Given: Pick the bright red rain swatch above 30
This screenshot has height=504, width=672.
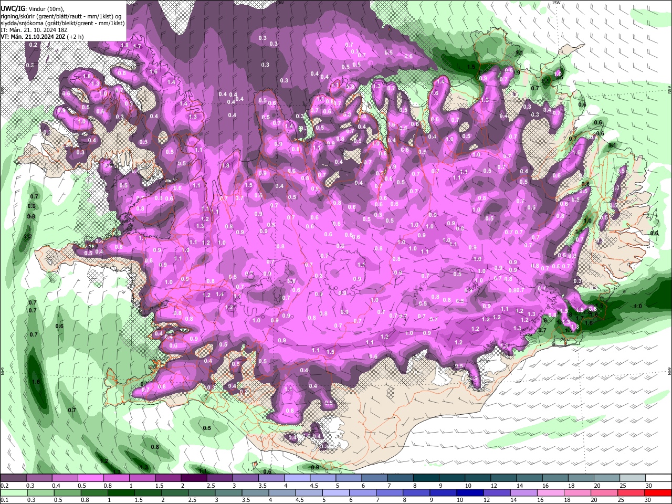Looking at the screenshot, I should (x=658, y=492).
